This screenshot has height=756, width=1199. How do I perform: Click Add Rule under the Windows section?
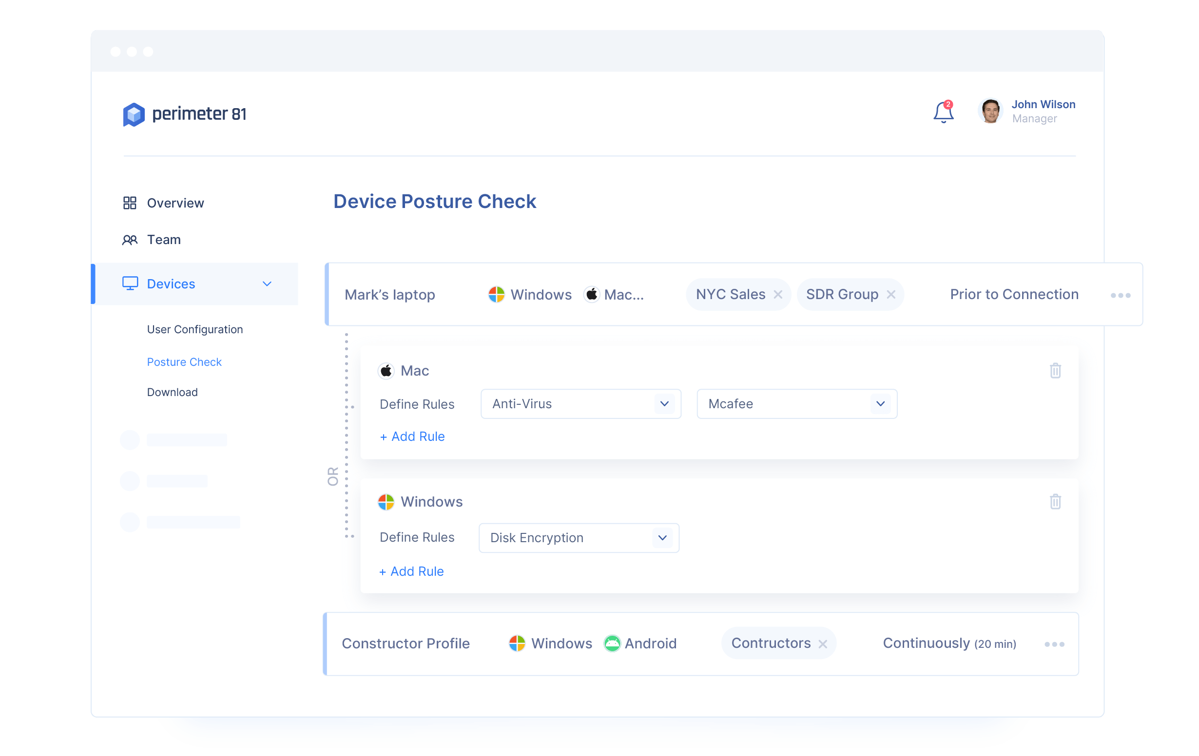pyautogui.click(x=411, y=571)
